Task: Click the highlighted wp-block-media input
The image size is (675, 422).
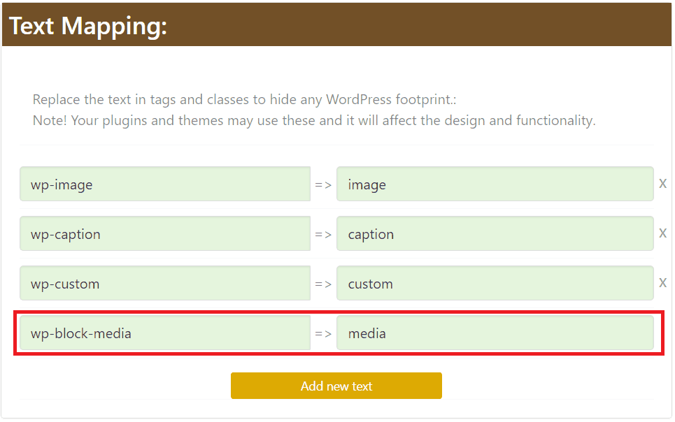Action: click(165, 333)
